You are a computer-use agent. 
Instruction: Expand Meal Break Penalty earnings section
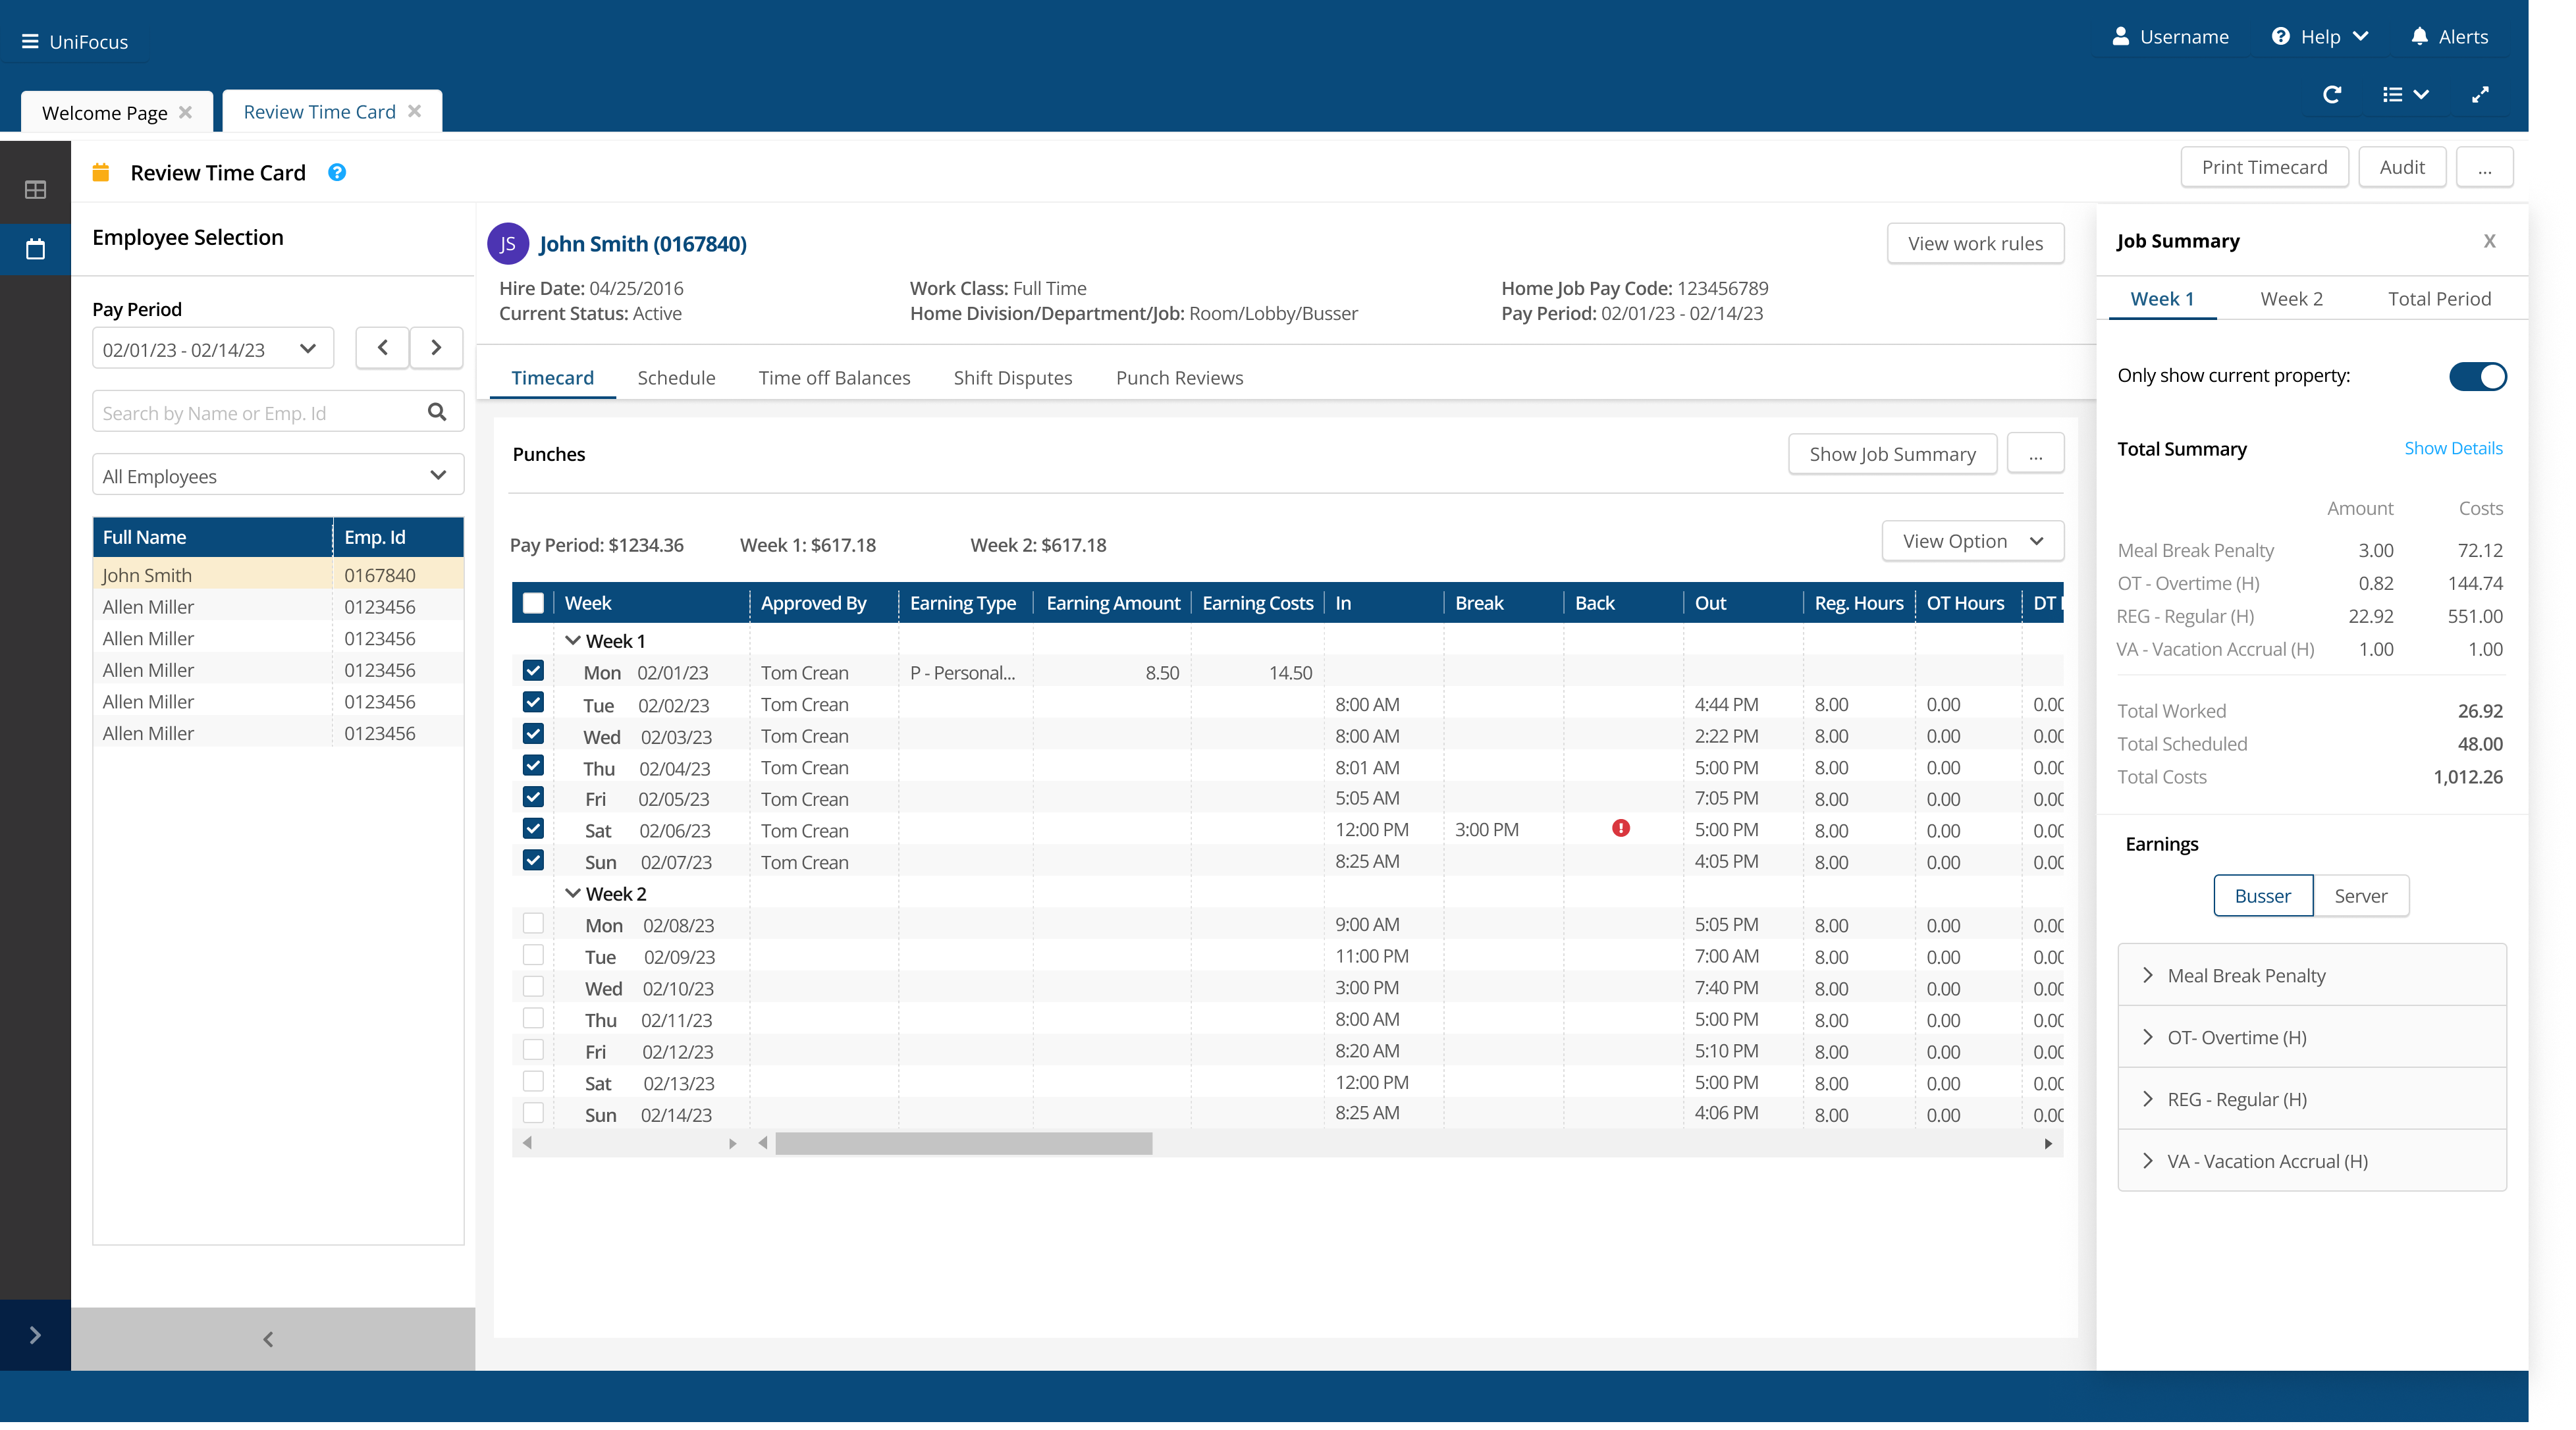[2147, 975]
